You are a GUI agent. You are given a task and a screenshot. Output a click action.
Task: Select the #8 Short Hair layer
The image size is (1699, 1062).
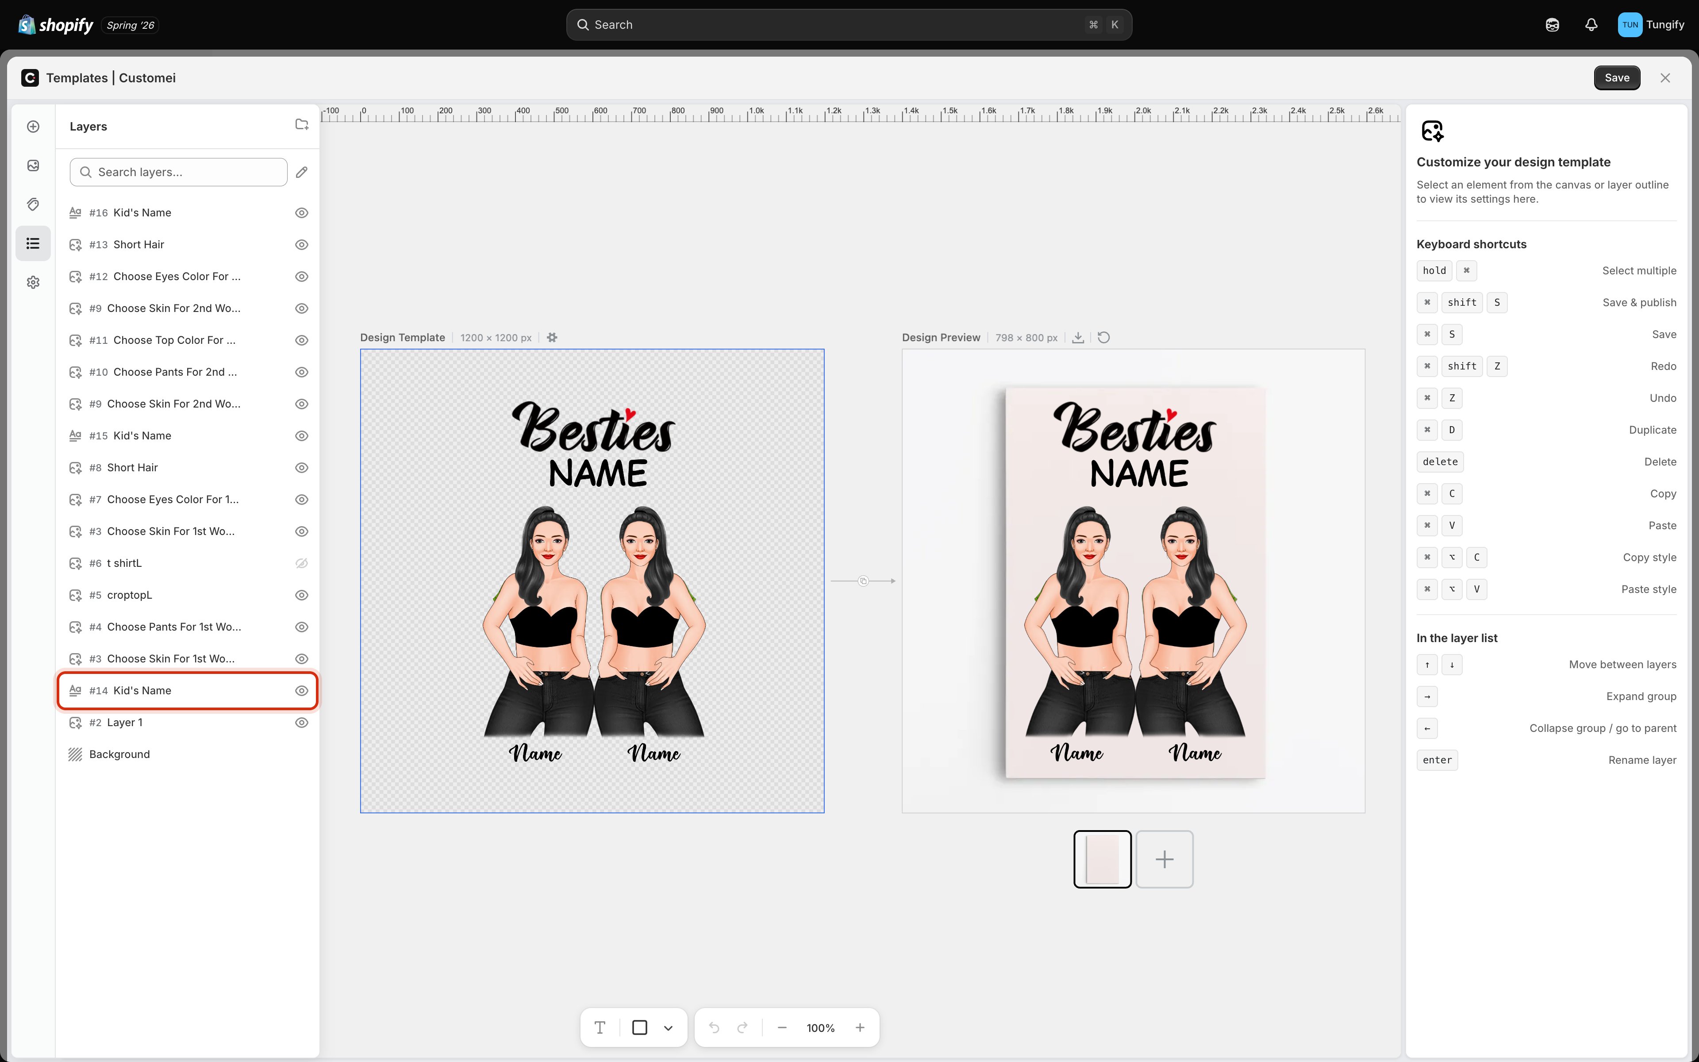pyautogui.click(x=188, y=468)
